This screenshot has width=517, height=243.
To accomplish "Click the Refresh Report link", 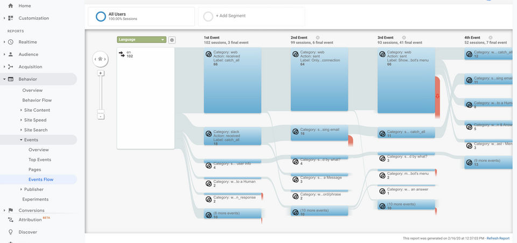I will pyautogui.click(x=498, y=238).
